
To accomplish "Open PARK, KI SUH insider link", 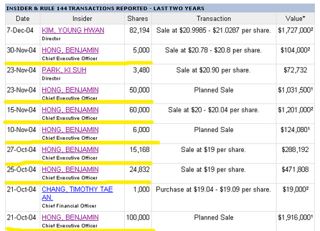I will pyautogui.click(x=64, y=70).
